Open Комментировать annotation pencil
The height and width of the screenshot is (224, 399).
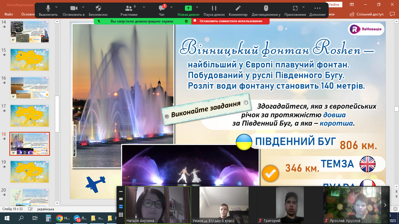pyautogui.click(x=238, y=11)
